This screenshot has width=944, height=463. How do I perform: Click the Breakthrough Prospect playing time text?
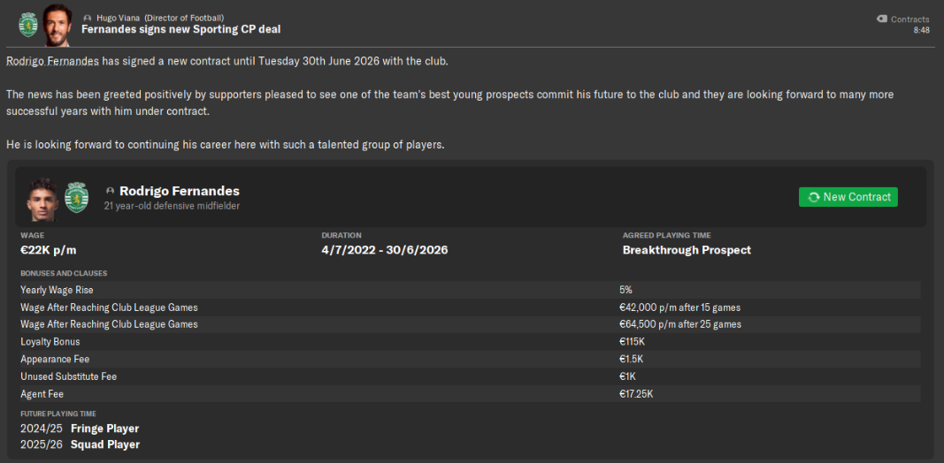[x=687, y=250]
